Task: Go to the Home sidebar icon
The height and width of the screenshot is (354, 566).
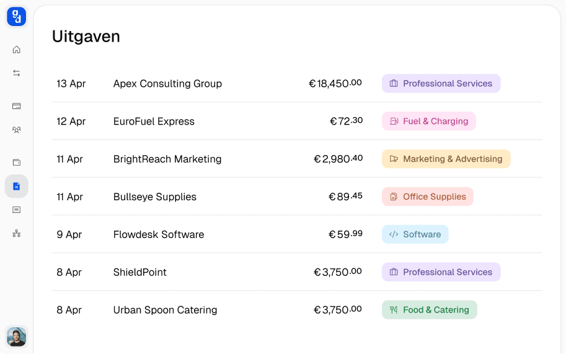Action: 17,50
